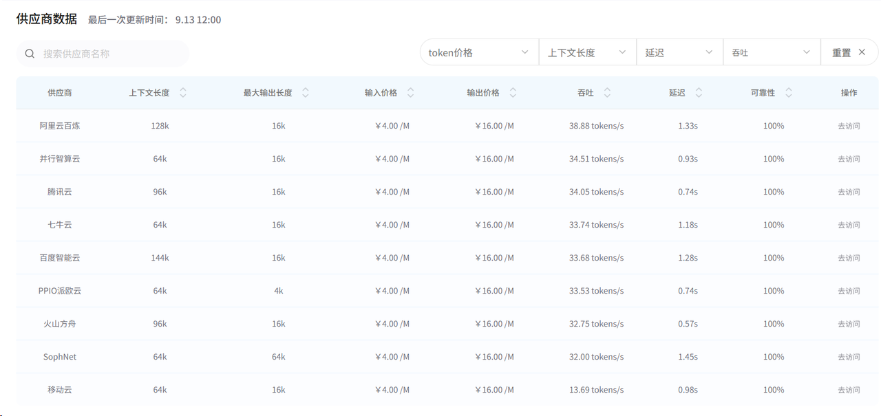Click the 33.53 tokens/s throughput value
The width and height of the screenshot is (881, 416).
pos(597,291)
